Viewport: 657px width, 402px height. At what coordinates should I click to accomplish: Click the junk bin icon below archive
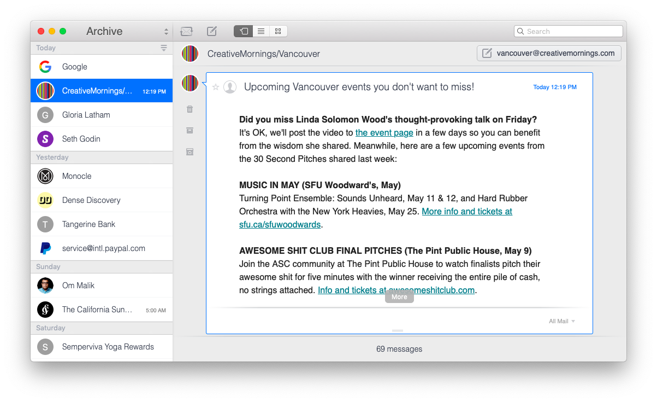click(x=190, y=152)
